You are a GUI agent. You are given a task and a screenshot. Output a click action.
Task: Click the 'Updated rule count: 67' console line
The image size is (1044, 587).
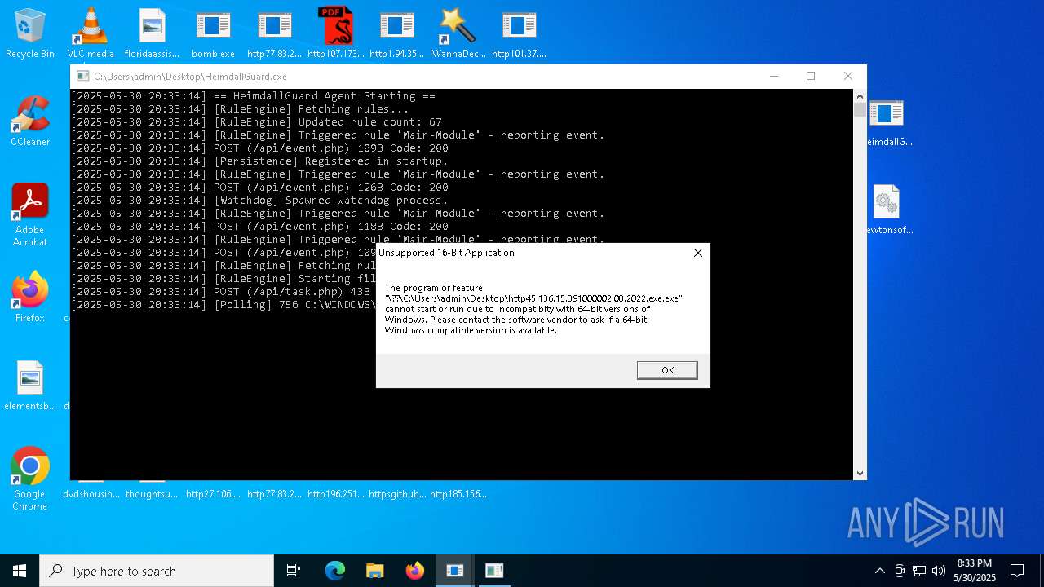coord(256,122)
